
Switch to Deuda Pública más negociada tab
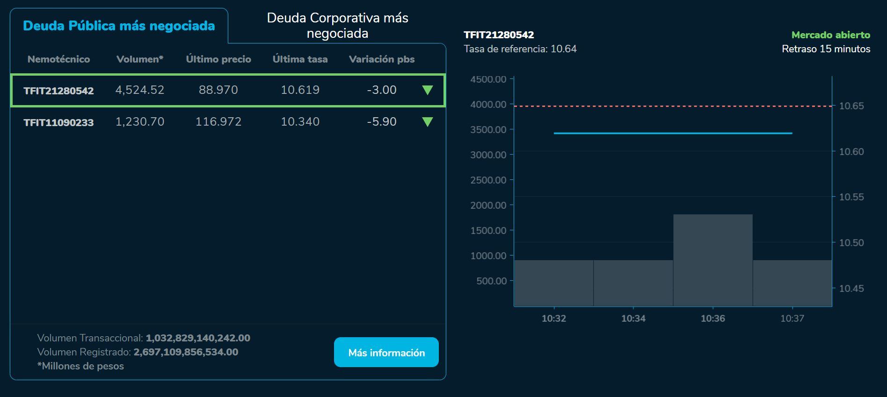(x=119, y=26)
